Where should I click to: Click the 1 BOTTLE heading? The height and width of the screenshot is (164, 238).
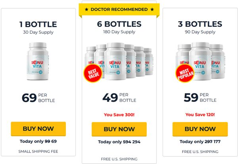38,25
